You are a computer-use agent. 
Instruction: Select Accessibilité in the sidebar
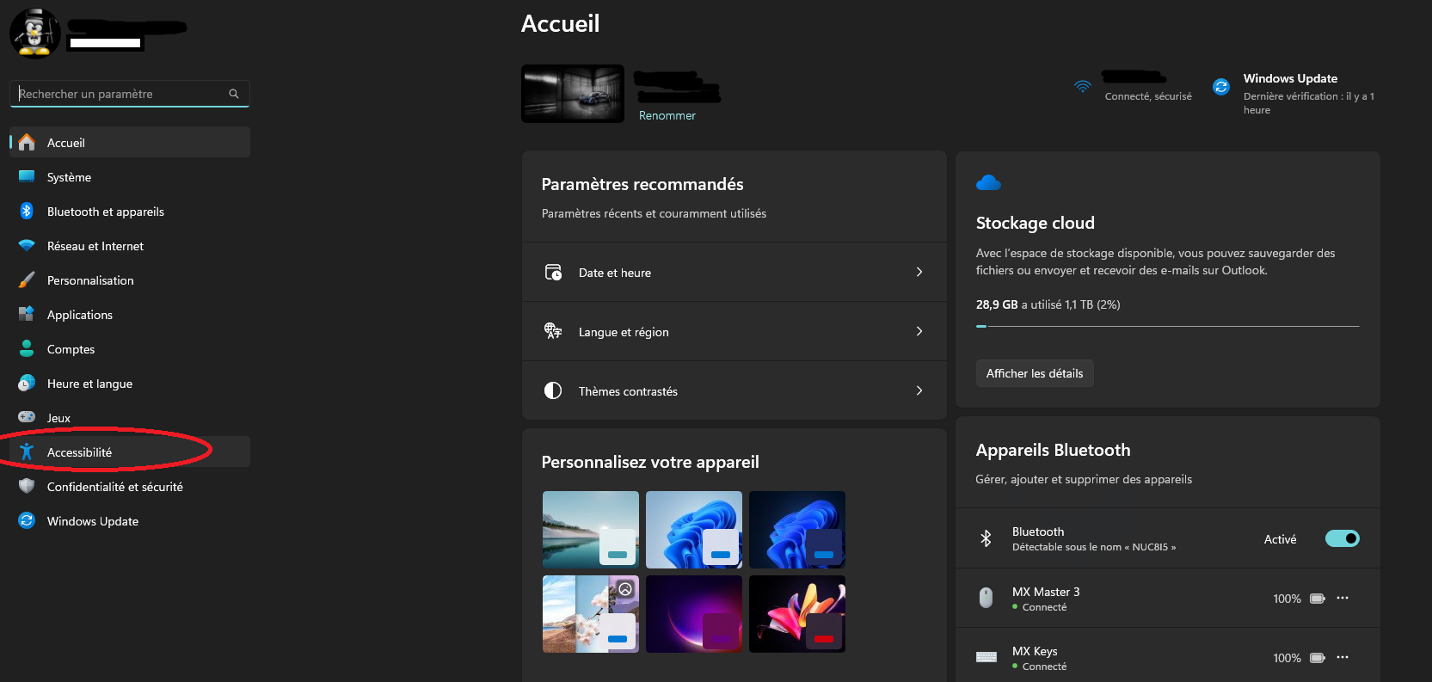tap(79, 452)
